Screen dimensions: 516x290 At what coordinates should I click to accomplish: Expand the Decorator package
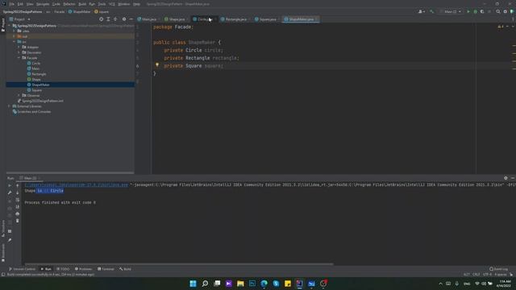tap(19, 52)
